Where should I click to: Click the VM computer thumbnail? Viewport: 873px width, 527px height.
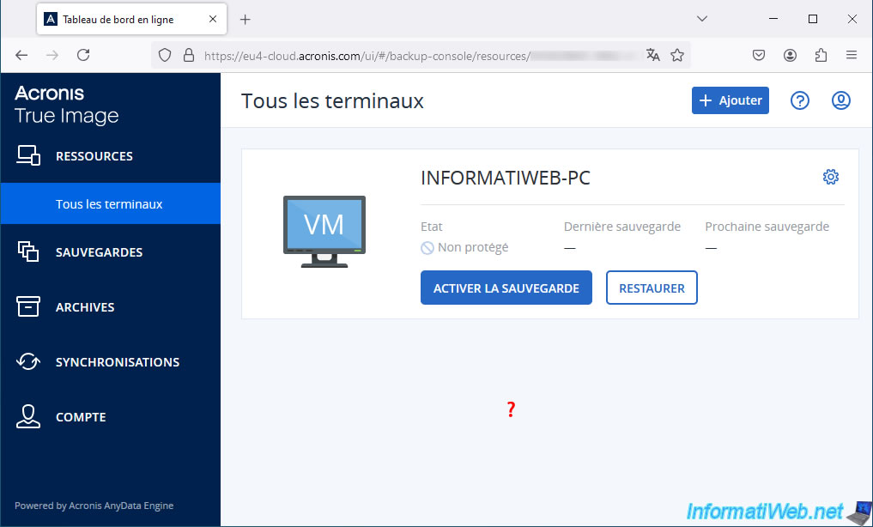click(x=324, y=232)
